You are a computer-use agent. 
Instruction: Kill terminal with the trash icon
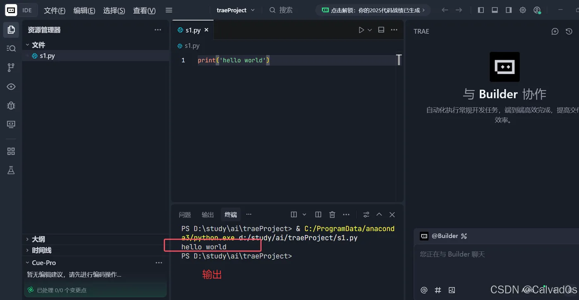click(x=332, y=215)
